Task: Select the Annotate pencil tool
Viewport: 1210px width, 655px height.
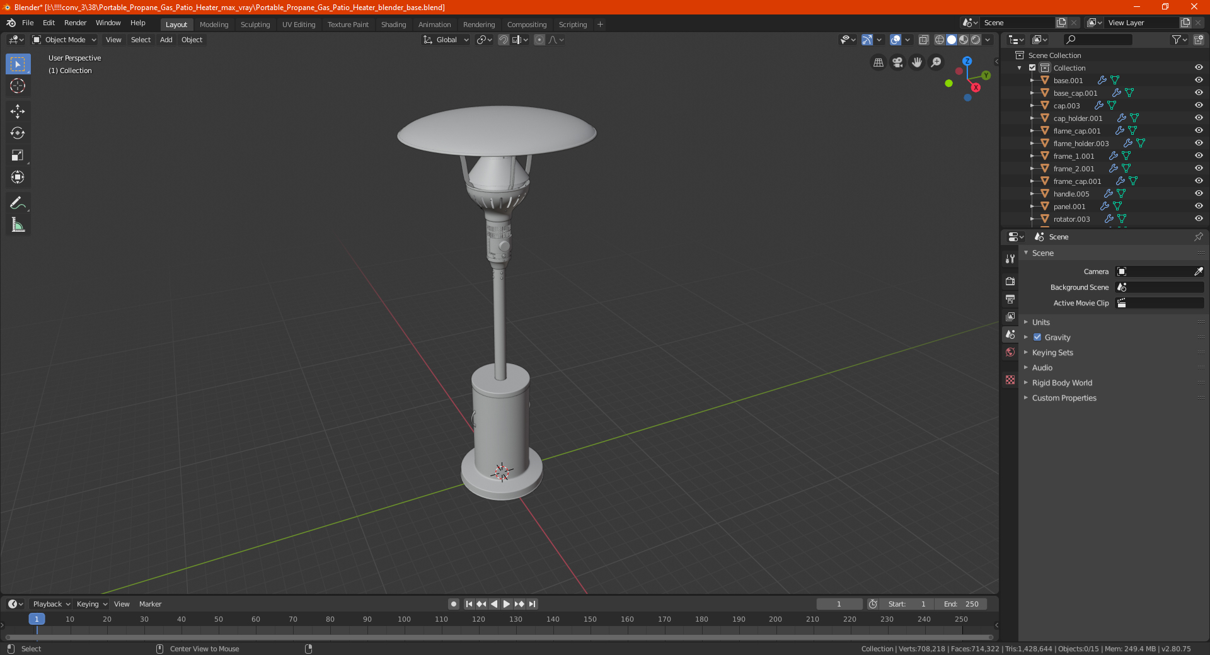Action: click(x=18, y=203)
